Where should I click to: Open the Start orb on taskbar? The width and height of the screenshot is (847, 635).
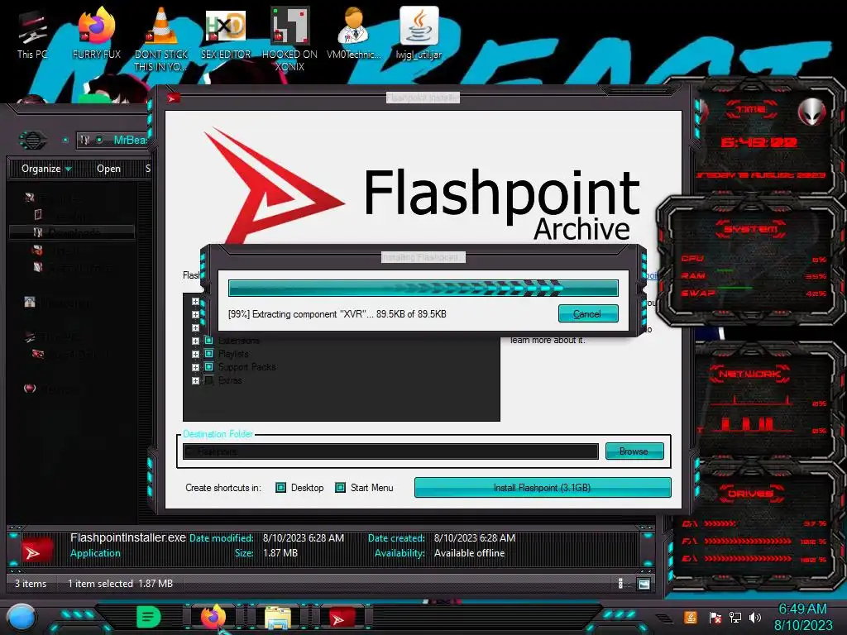coord(22,618)
